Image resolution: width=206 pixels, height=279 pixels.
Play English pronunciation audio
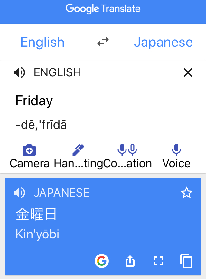coord(19,72)
